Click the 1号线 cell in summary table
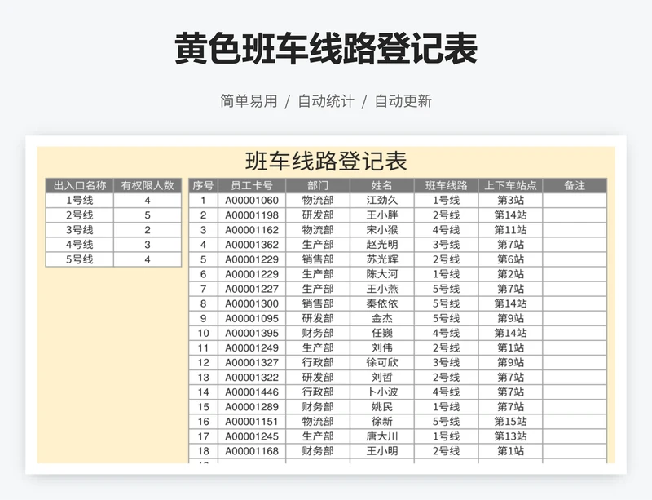 click(x=79, y=201)
